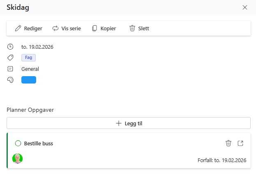Click the event date to. 19.02.2026
This screenshot has height=174, width=256.
37,47
